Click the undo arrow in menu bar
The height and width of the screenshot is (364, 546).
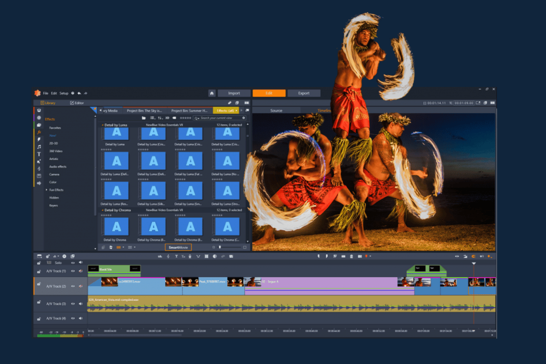tap(79, 93)
